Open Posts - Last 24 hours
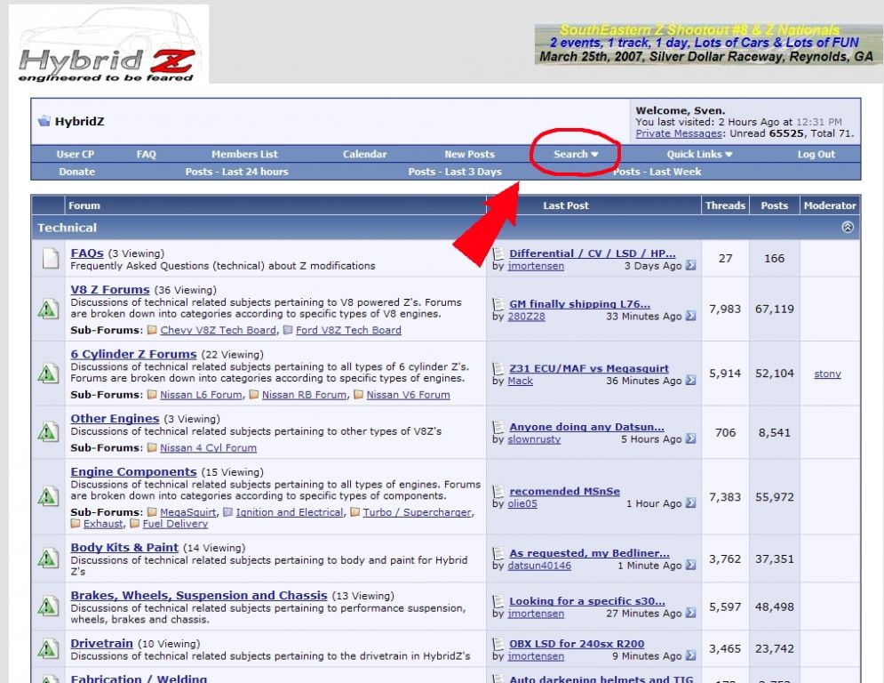884x683 pixels. coord(236,172)
